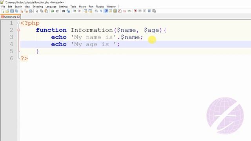
Task: Open the Function List panel icon
Action: tap(120, 11)
